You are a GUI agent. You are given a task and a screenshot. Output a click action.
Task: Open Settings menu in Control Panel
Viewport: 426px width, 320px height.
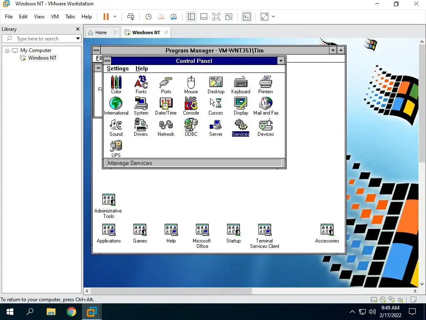[118, 69]
